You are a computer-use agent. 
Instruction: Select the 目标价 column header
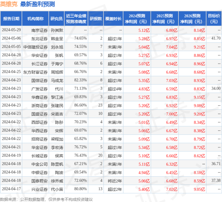pos(214,19)
